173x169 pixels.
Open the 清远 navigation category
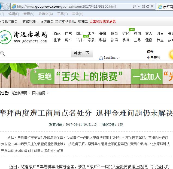tap(57, 33)
